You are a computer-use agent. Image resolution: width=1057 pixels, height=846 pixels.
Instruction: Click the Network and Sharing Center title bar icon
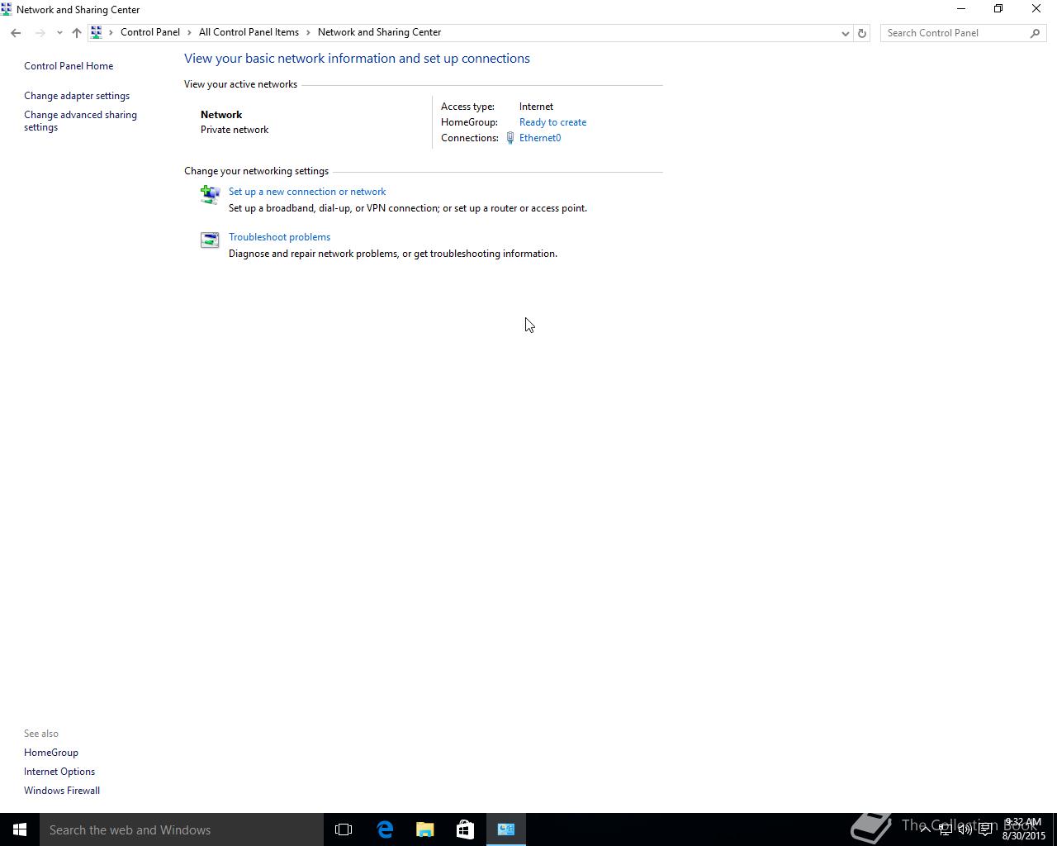click(7, 9)
